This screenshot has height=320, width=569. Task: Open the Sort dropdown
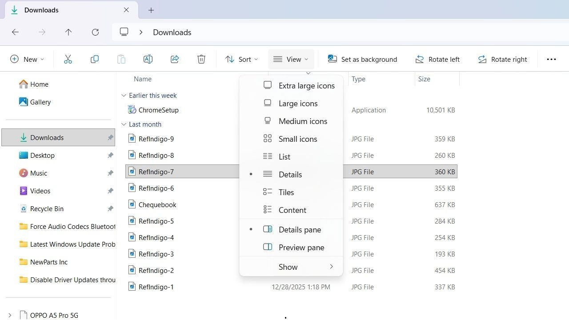(x=241, y=59)
